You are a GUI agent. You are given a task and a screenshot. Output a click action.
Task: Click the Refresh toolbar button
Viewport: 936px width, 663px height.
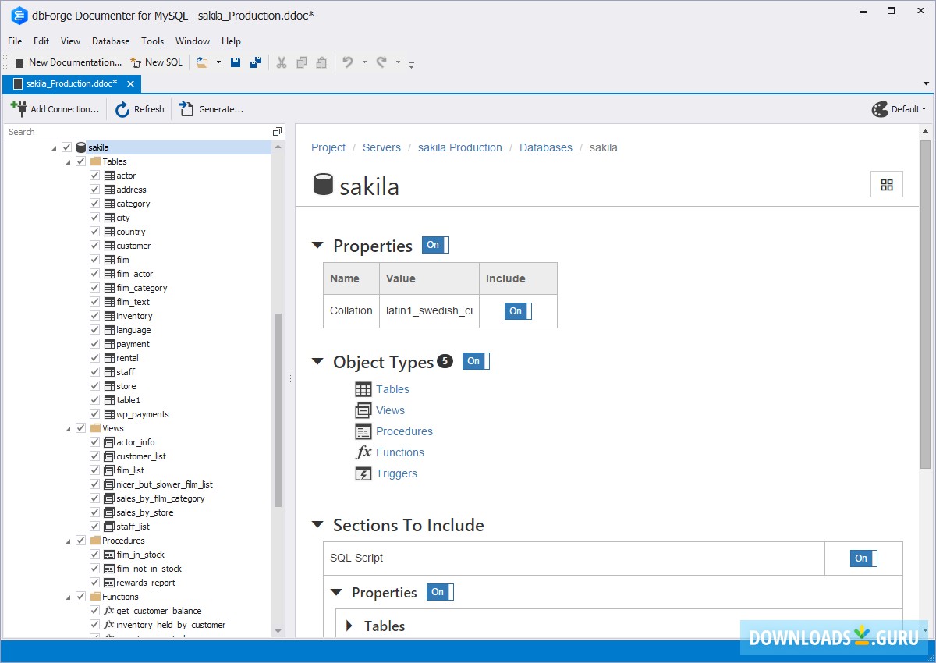(140, 109)
